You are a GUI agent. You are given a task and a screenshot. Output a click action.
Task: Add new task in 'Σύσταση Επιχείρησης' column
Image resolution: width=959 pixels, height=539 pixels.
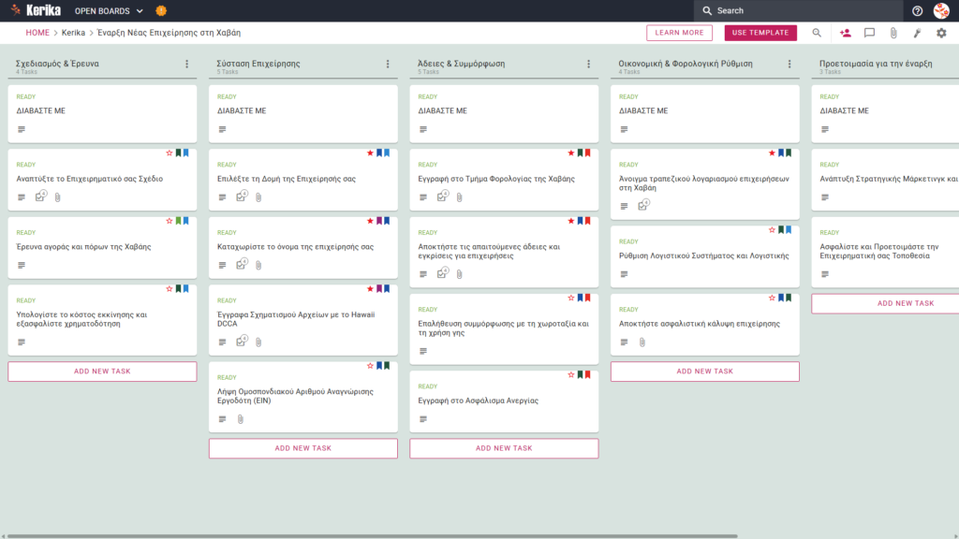pyautogui.click(x=303, y=448)
